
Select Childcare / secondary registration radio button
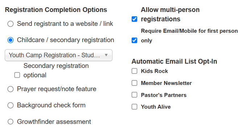click(11, 40)
